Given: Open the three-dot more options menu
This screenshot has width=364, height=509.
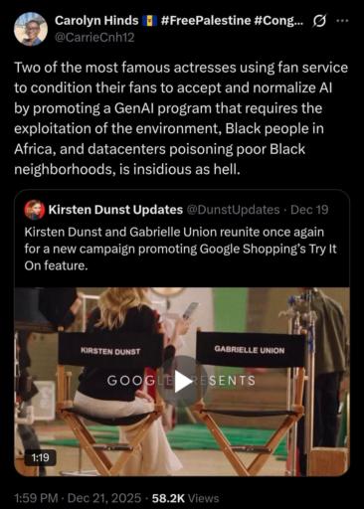Looking at the screenshot, I should [x=342, y=21].
